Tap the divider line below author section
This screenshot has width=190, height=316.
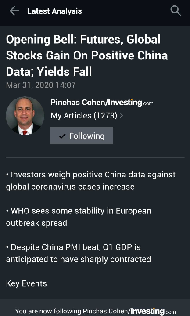(95, 157)
